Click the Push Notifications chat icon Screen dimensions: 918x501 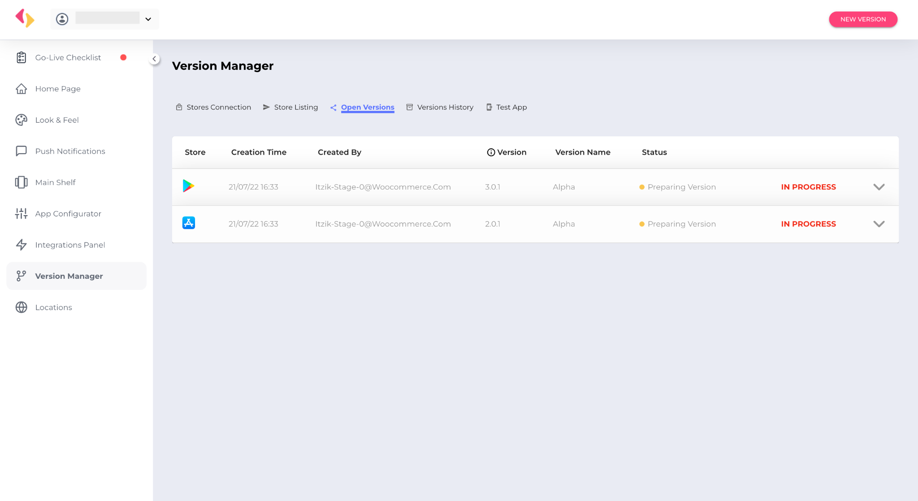pos(21,151)
